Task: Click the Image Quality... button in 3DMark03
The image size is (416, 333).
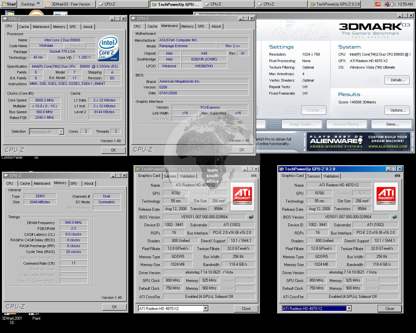Action: (x=302, y=124)
